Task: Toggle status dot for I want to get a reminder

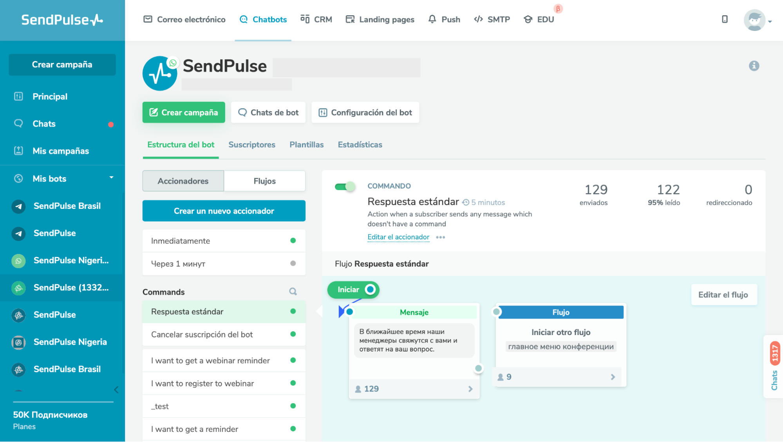Action: click(x=293, y=429)
